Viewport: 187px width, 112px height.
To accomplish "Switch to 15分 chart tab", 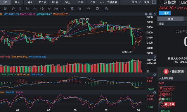I will [80, 2].
